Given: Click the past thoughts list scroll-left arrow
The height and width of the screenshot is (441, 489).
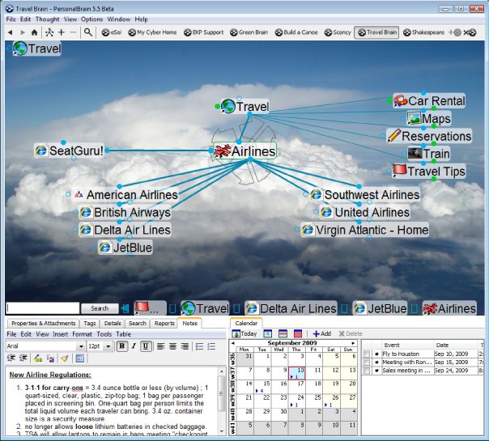Looking at the screenshot, I should (x=125, y=308).
